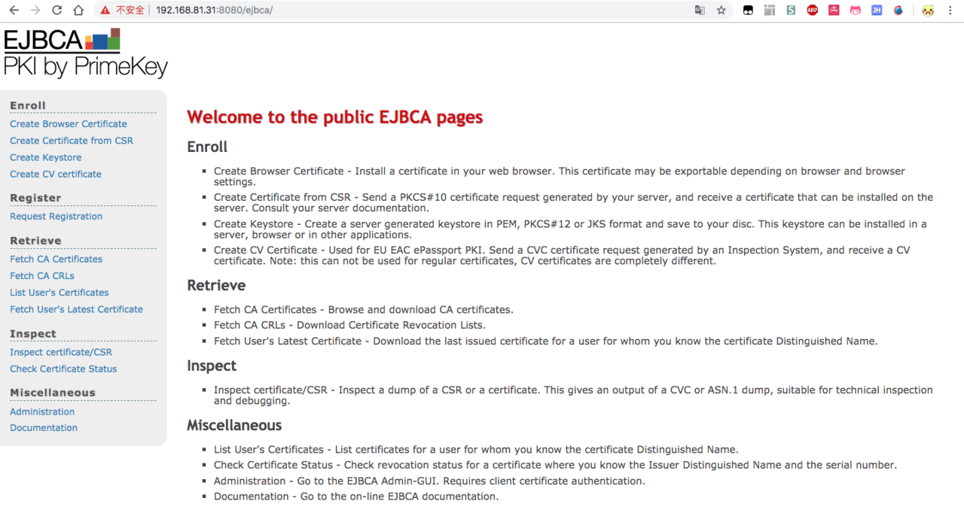Click the pink cat extension icon
The image size is (964, 516).
pyautogui.click(x=855, y=11)
